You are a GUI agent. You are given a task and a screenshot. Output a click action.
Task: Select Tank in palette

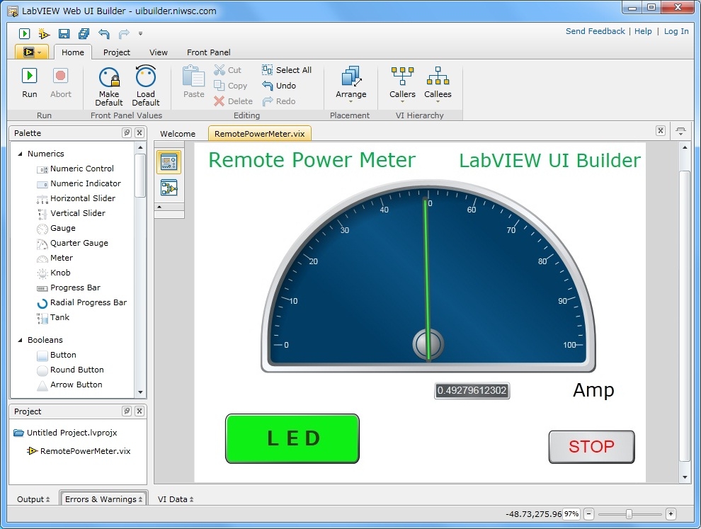[53, 317]
